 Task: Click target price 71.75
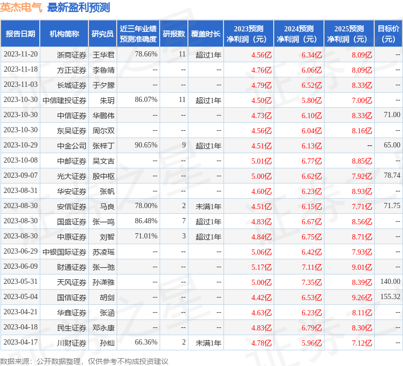point(392,205)
